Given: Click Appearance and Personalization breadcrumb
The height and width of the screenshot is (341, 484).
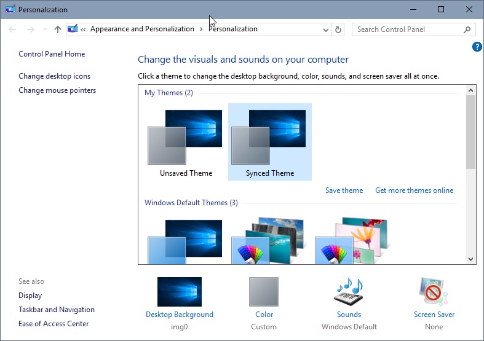Looking at the screenshot, I should (142, 29).
